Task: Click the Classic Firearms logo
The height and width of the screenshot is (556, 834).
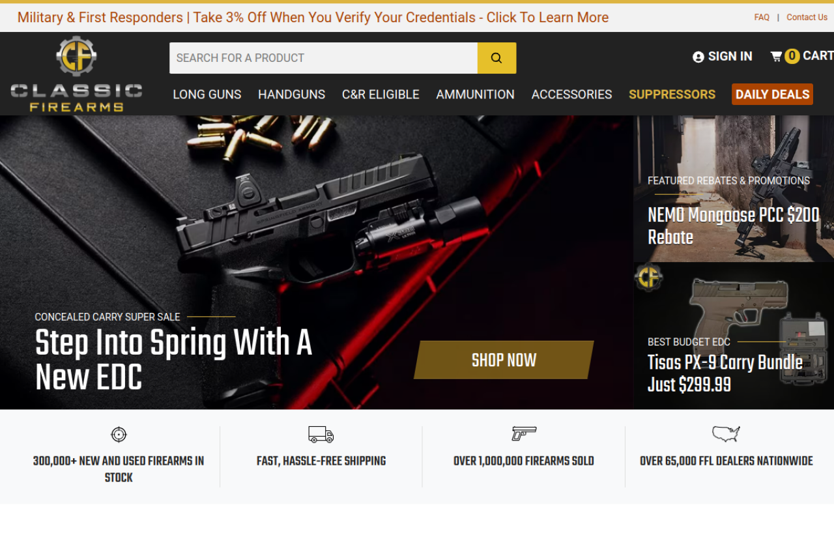Action: 76,74
